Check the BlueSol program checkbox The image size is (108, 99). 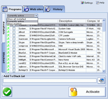[x=14, y=53]
